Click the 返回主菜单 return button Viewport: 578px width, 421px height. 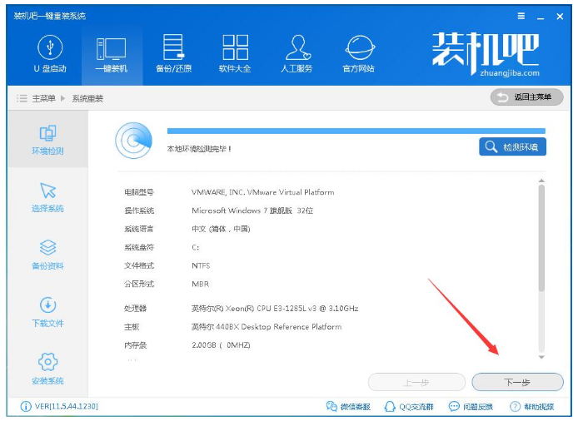526,97
